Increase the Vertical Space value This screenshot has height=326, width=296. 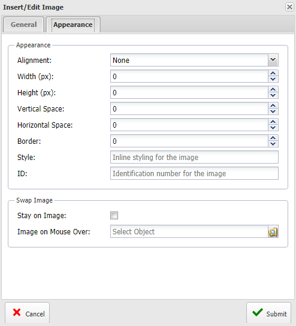[x=273, y=105]
